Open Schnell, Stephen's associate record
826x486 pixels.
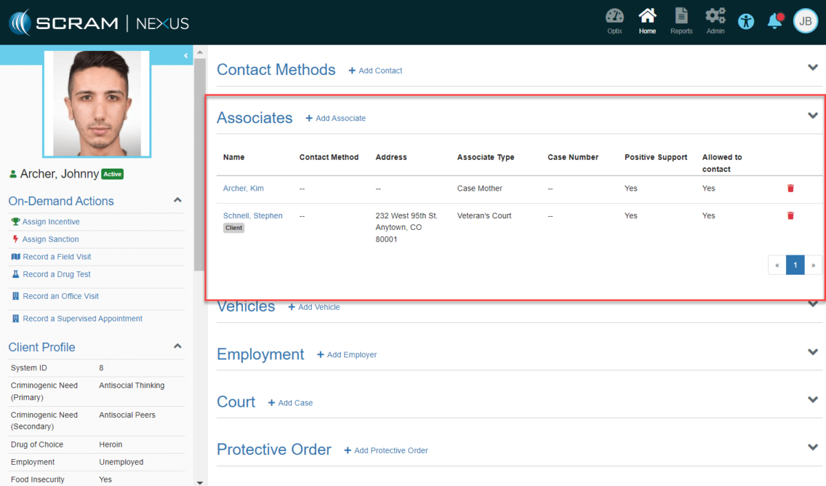pos(253,215)
